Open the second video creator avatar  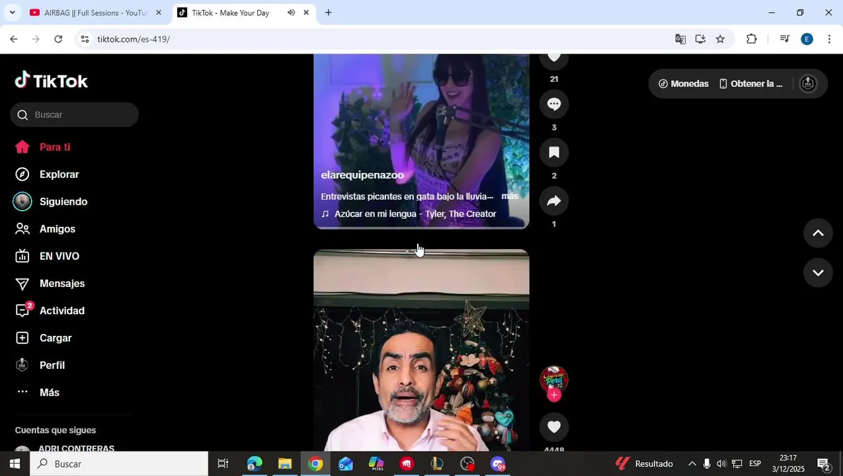554,379
